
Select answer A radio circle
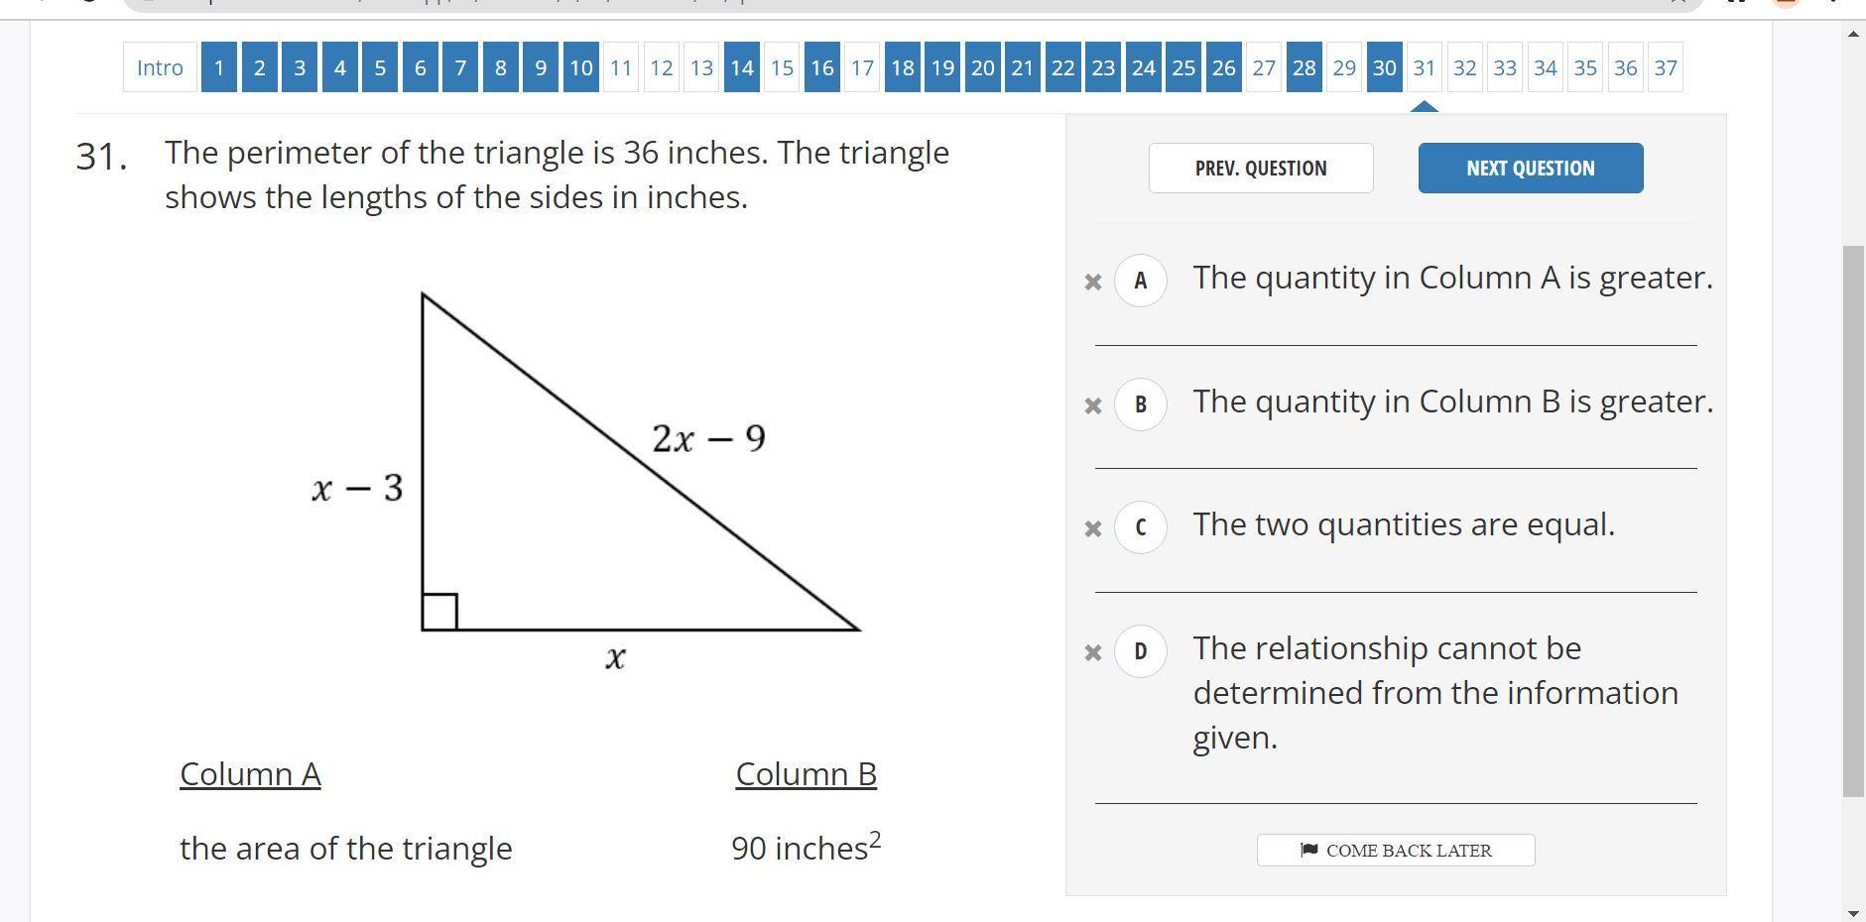(1140, 281)
